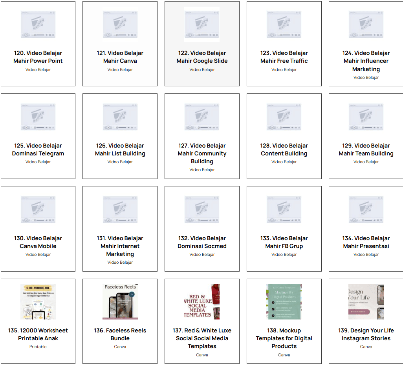Open Red & White Luxe templates image
This screenshot has height=365, width=403.
202,302
